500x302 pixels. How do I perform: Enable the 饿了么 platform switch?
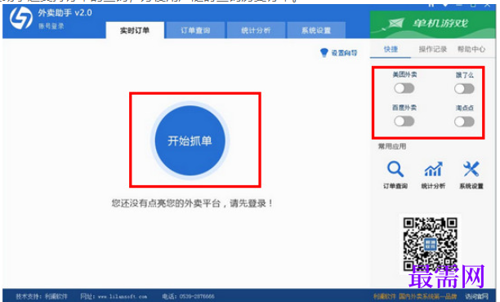coord(464,89)
